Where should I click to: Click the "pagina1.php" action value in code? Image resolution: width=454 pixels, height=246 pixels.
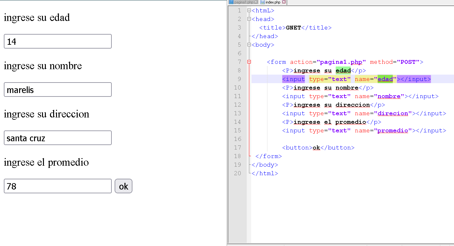(x=341, y=62)
